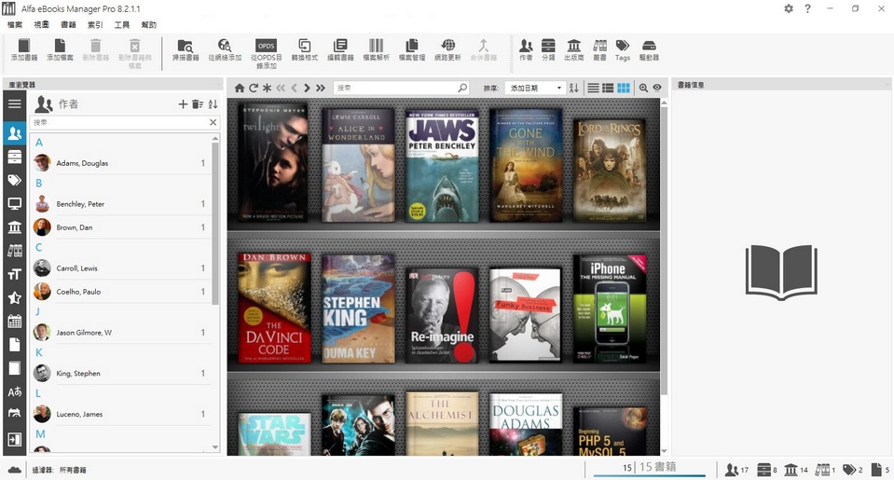Click the Tags icon in the toolbar

point(622,49)
